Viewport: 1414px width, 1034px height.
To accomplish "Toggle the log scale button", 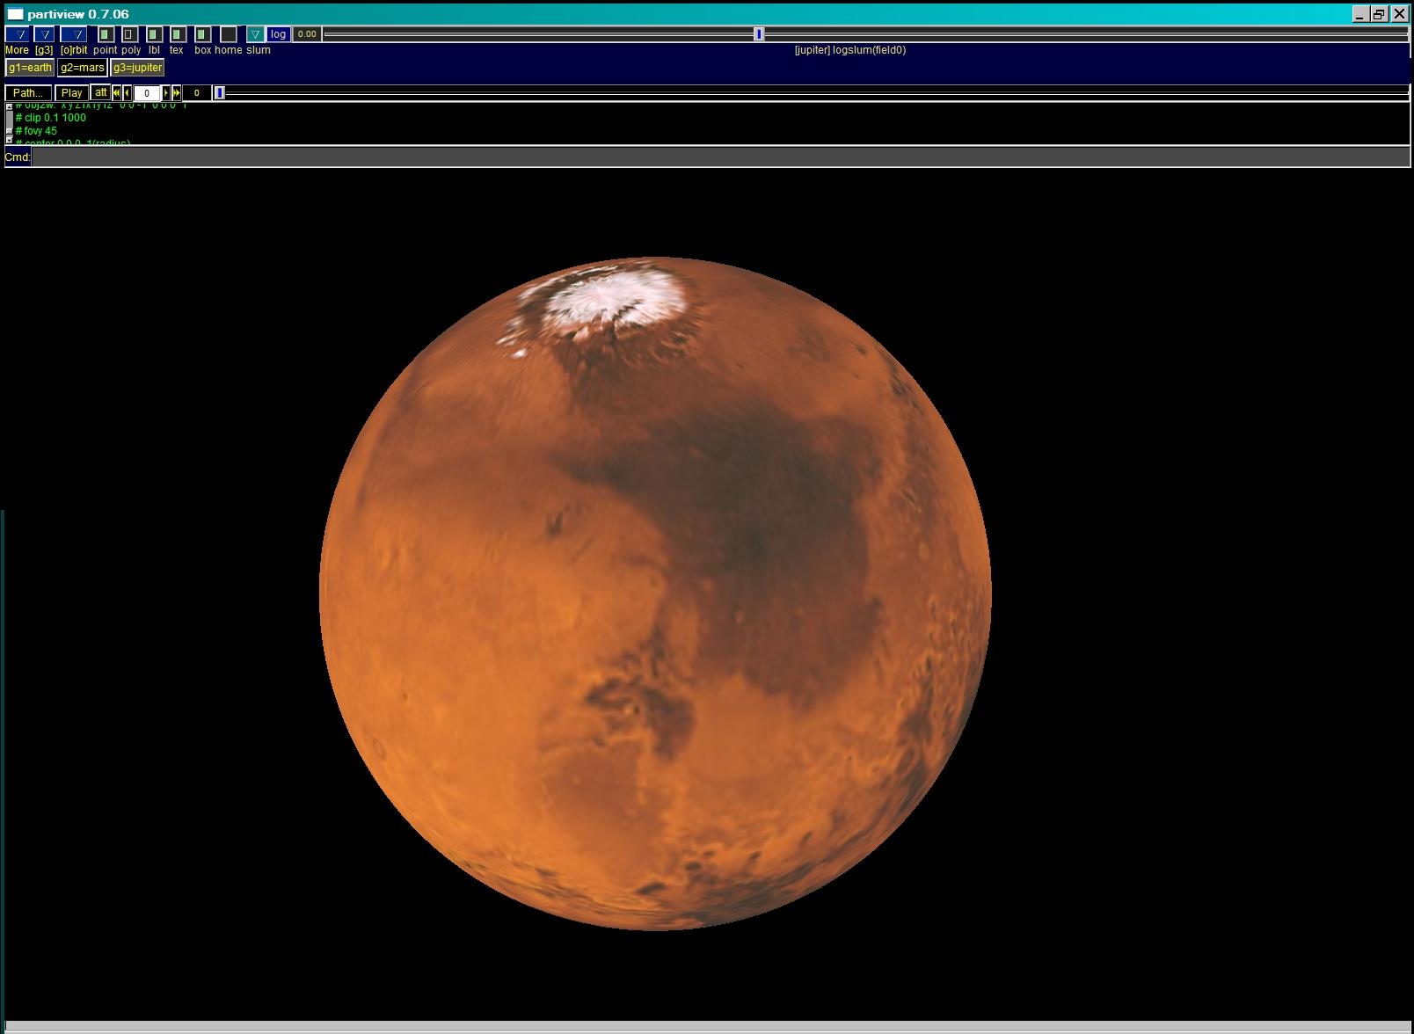I will pos(278,34).
